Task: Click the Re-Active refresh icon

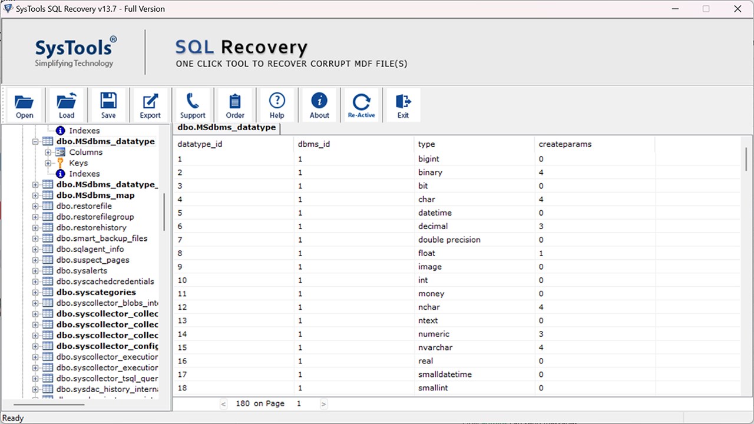Action: click(361, 105)
